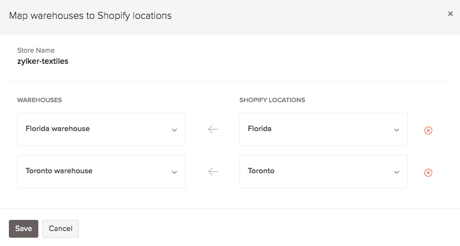Remove the Florida warehouse mapping row
The image size is (460, 246).
(x=428, y=130)
